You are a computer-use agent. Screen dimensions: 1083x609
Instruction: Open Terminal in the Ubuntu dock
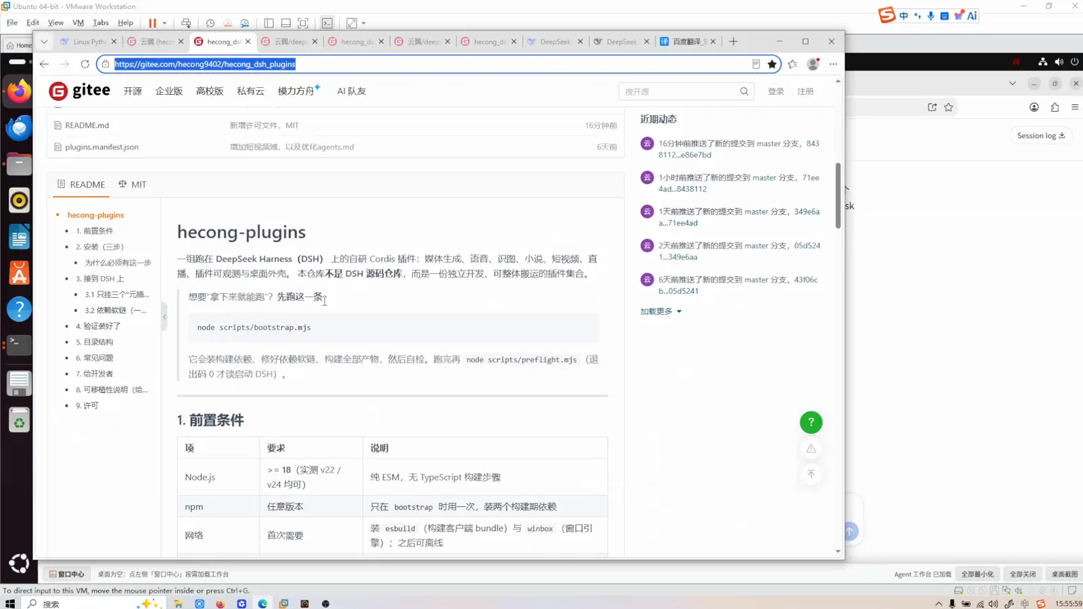(x=19, y=345)
